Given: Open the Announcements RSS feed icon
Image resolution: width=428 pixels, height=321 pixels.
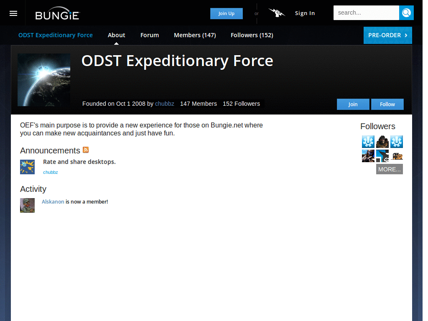Looking at the screenshot, I should click(86, 150).
